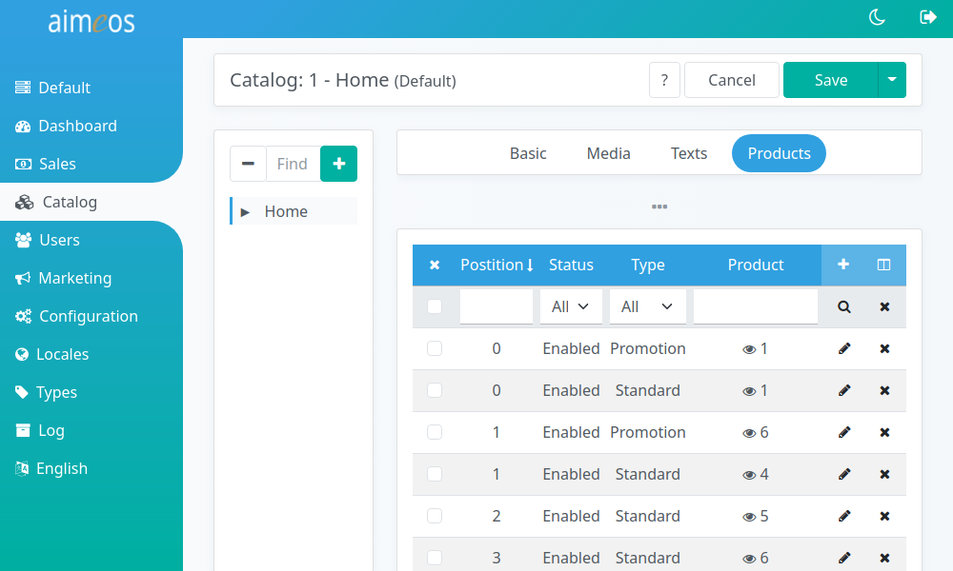
Task: Add a new catalog node with the green plus
Action: [x=338, y=164]
